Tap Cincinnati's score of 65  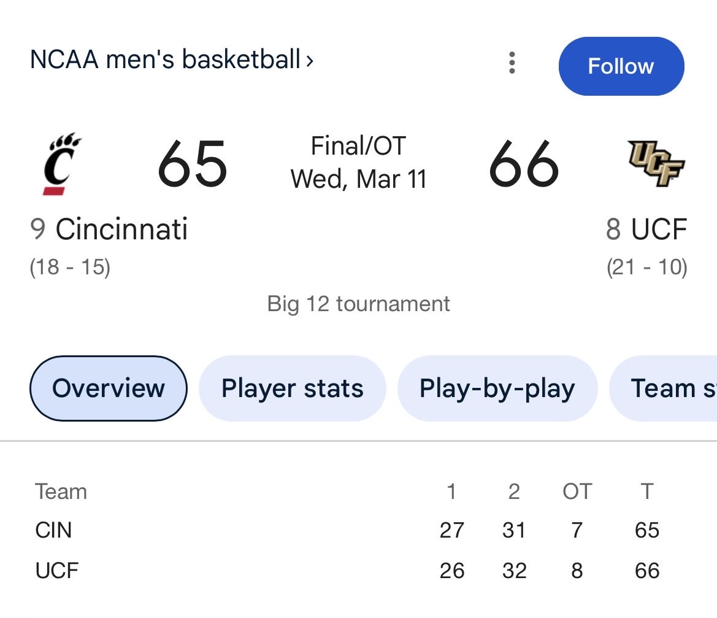click(193, 164)
